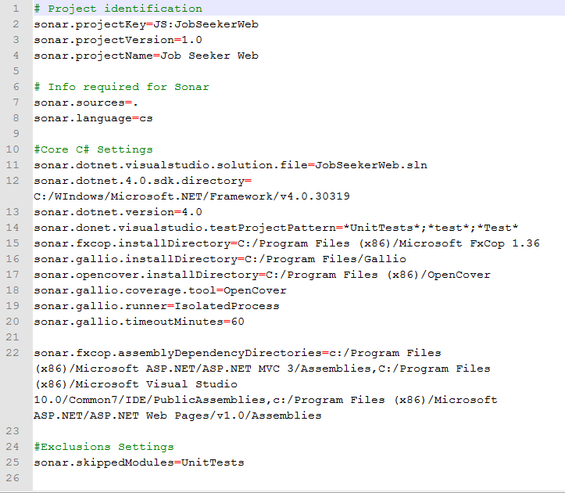Click 'sonar.skippedModules=UnitTests' line
The height and width of the screenshot is (493, 565).
[139, 462]
